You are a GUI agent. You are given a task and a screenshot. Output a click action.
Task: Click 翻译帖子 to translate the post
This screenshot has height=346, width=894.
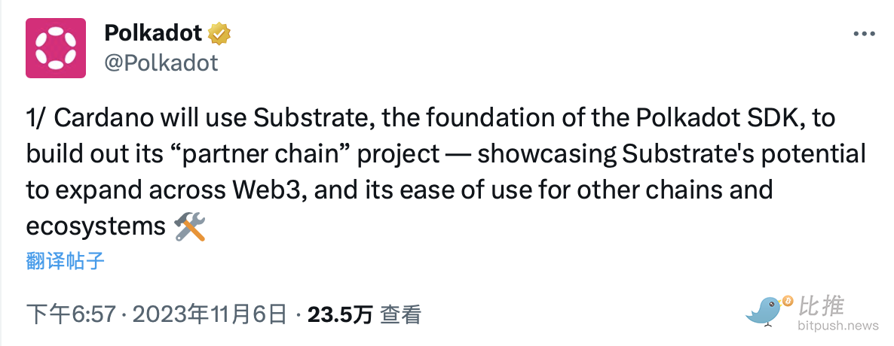click(65, 261)
